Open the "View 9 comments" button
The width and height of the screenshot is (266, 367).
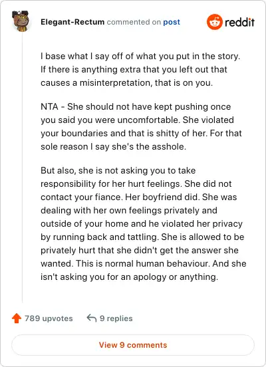pyautogui.click(x=133, y=345)
